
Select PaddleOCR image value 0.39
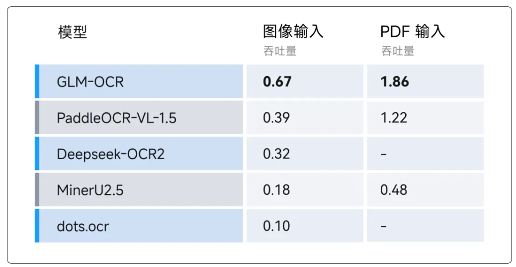(x=276, y=118)
